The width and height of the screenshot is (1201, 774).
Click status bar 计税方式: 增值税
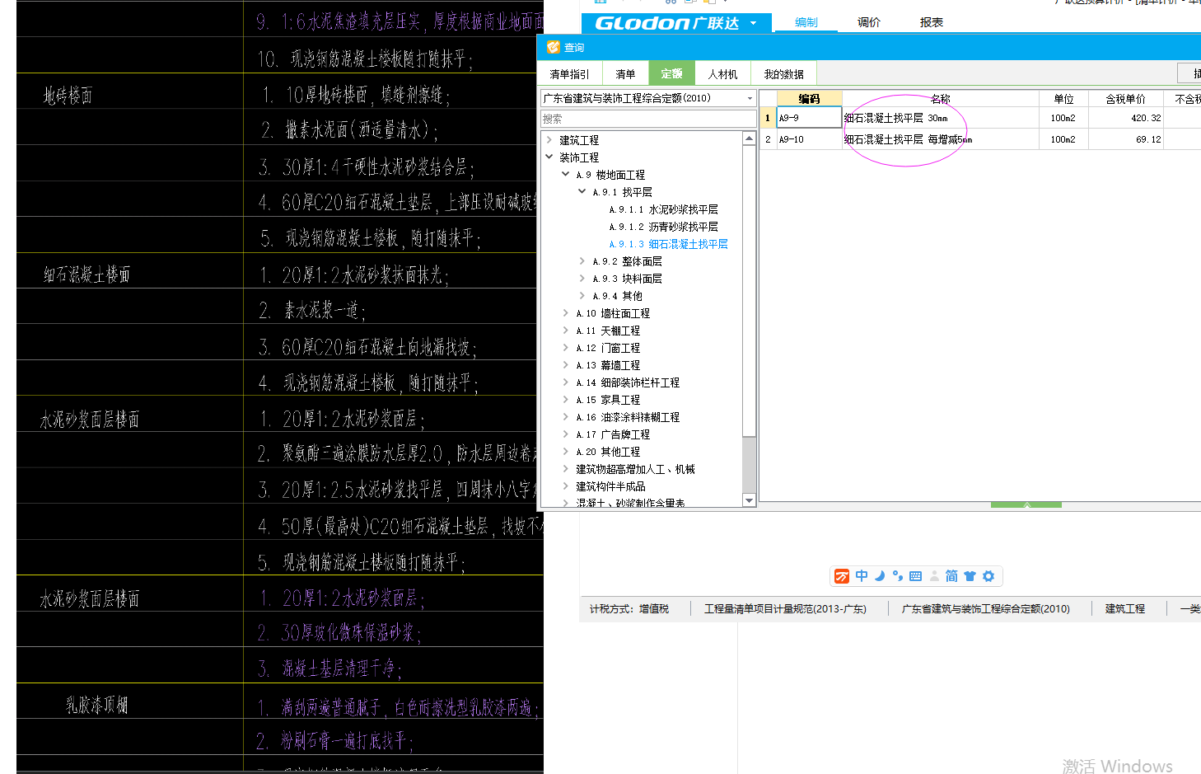(629, 609)
